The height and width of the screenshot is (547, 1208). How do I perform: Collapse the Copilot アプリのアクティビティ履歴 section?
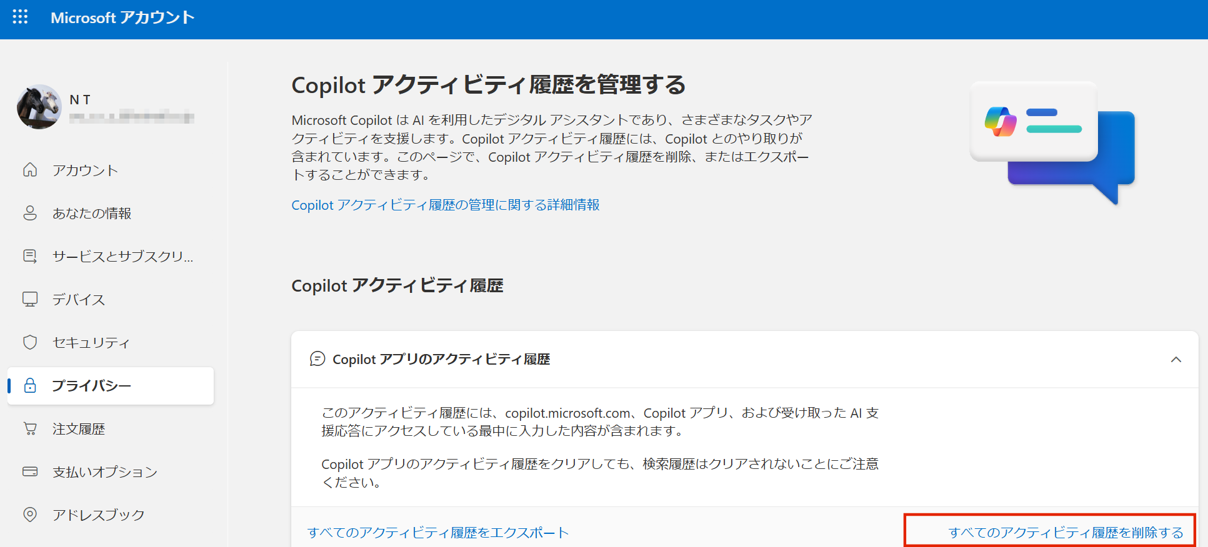tap(1176, 359)
